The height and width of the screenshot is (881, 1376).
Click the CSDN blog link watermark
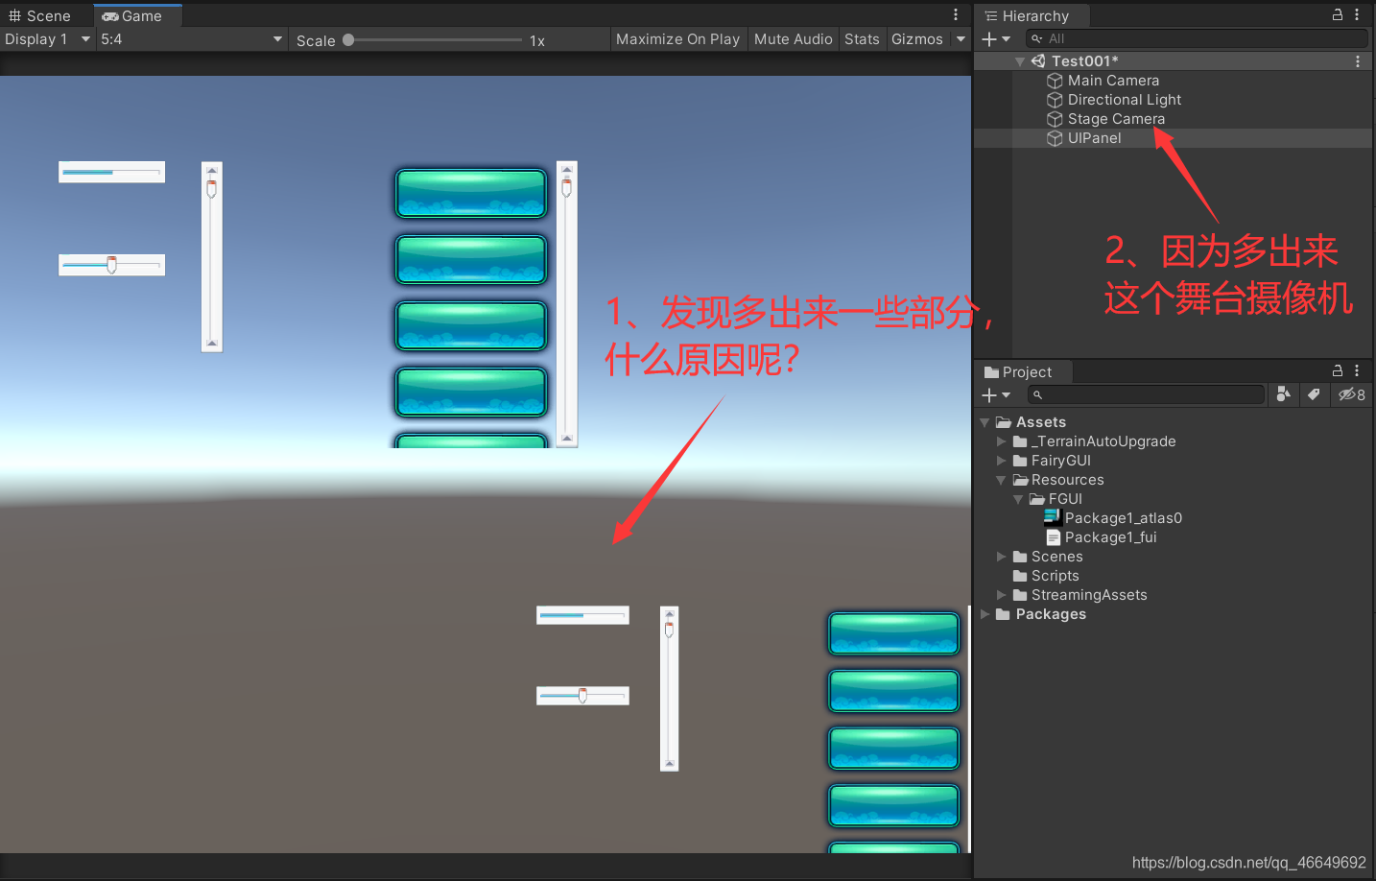[x=1247, y=862]
